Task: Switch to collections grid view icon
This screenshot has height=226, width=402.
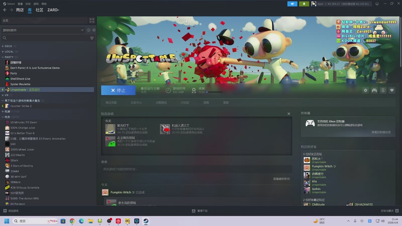Action: 92,21
